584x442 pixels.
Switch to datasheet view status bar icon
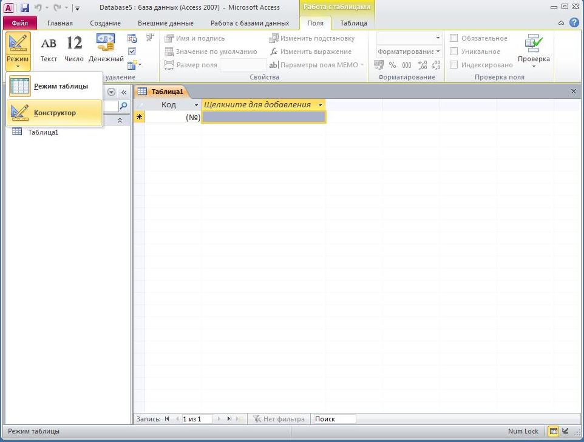[554, 431]
